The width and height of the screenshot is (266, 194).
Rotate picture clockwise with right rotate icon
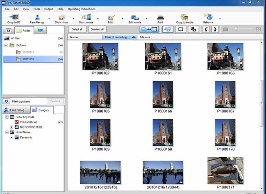[215, 29]
